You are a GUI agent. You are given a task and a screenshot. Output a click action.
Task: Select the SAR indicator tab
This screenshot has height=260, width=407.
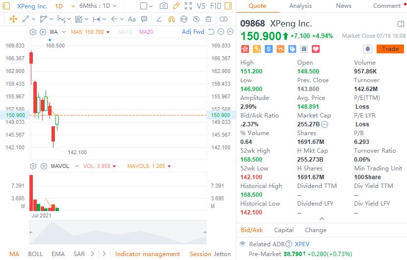[x=79, y=254]
